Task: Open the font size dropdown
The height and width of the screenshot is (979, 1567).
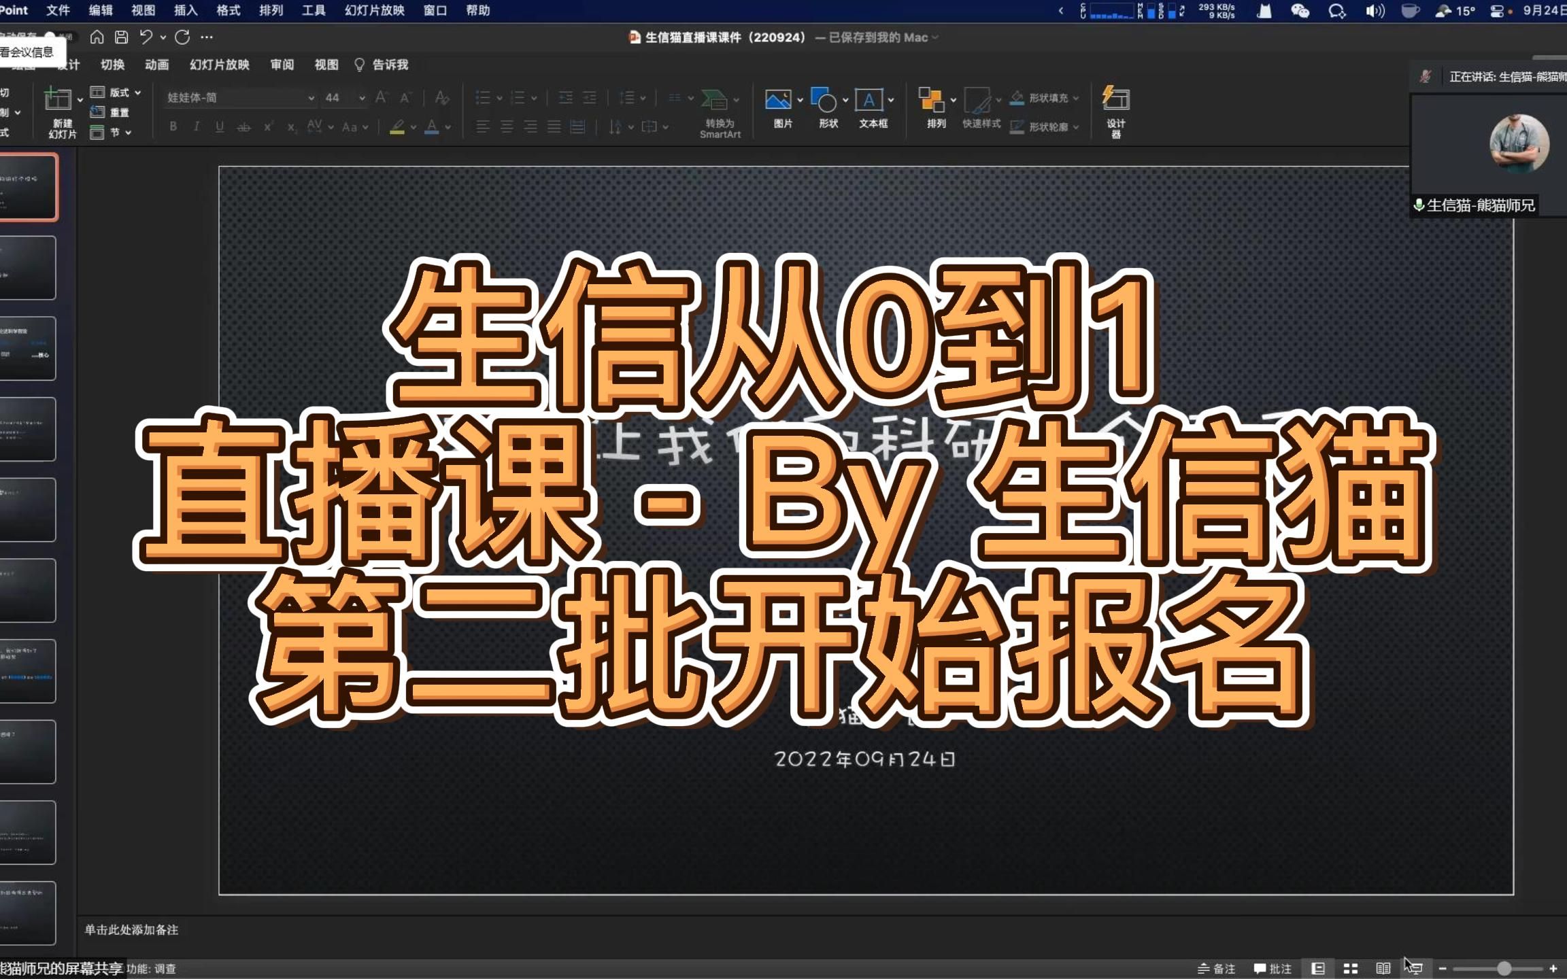Action: tap(362, 98)
